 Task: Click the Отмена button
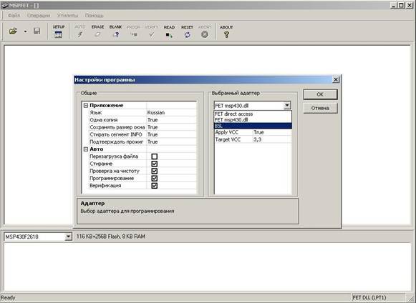[x=320, y=108]
